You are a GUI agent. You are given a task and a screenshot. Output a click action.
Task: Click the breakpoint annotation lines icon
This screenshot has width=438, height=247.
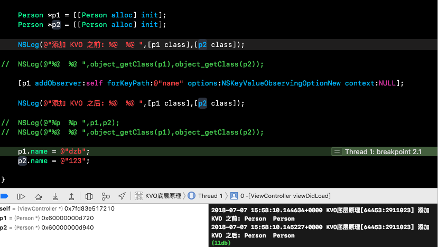click(337, 151)
